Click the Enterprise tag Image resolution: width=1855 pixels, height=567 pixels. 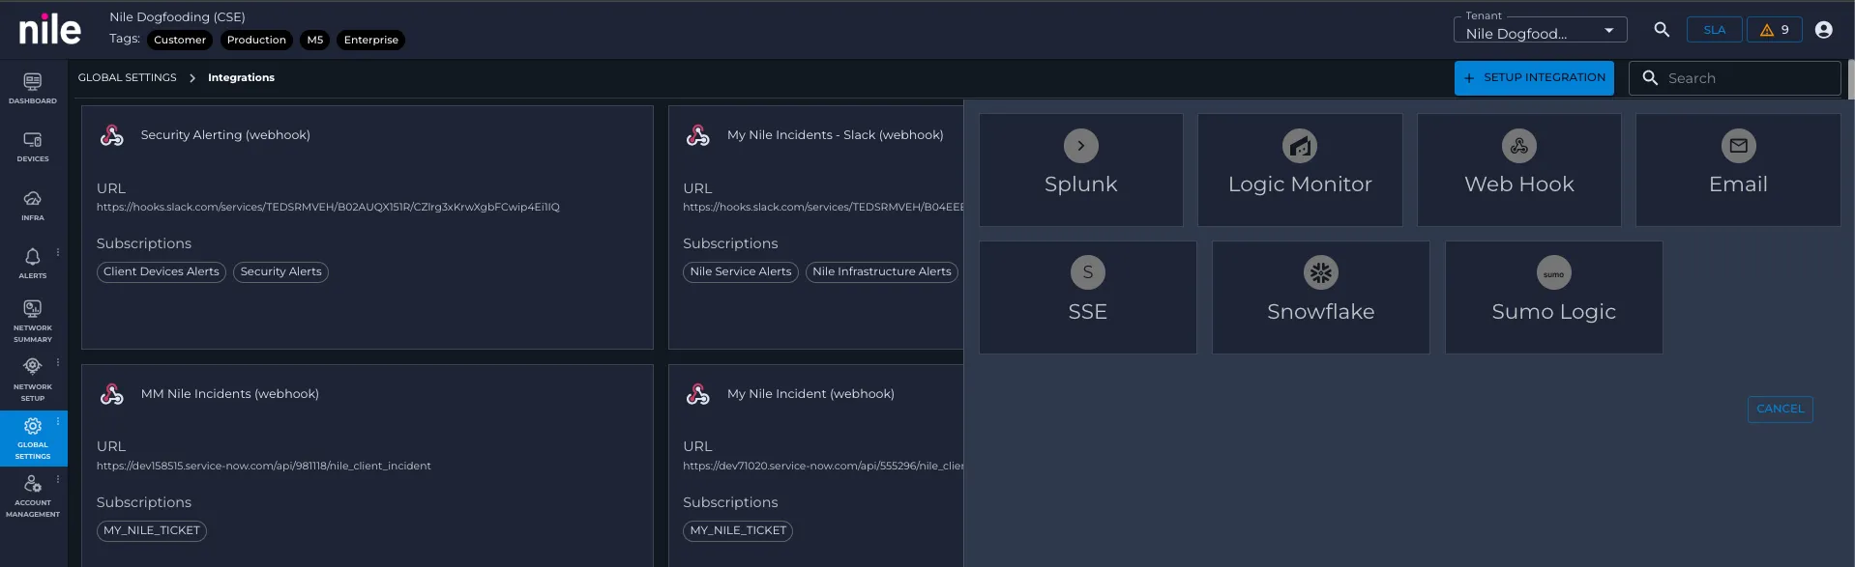371,40
